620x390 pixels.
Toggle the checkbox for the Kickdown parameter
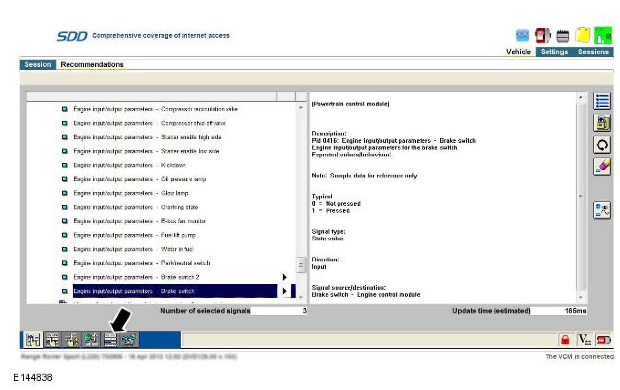click(x=64, y=165)
